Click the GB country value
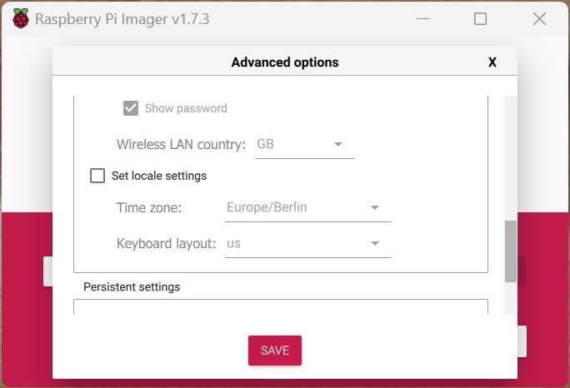 pos(265,144)
